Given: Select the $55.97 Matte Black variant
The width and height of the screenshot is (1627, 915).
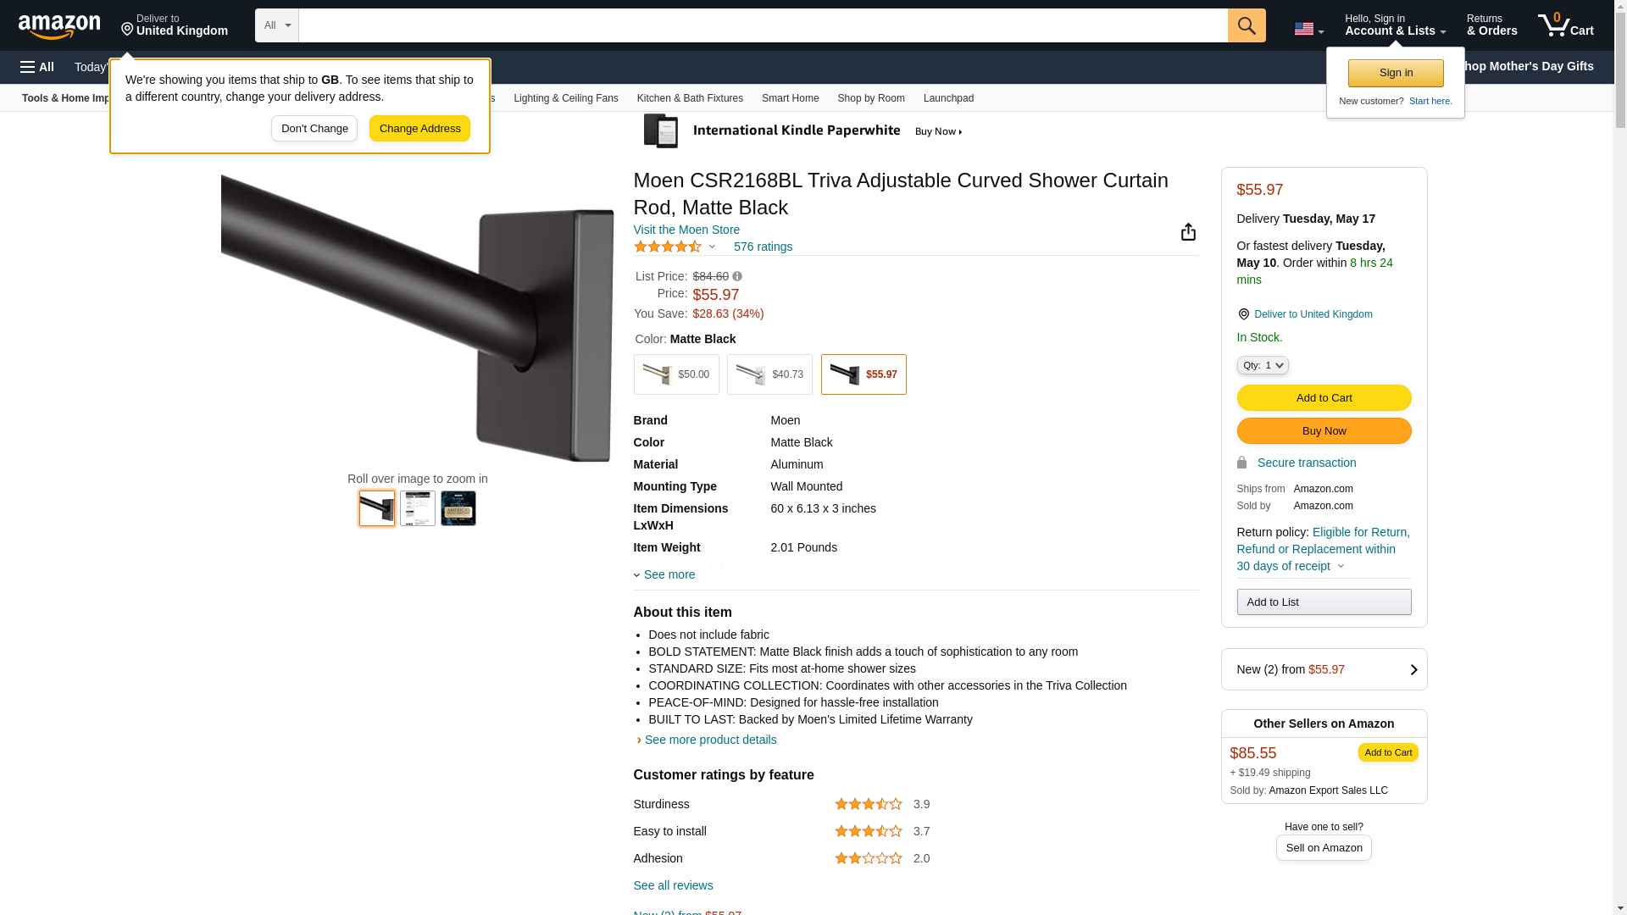Looking at the screenshot, I should (x=863, y=374).
